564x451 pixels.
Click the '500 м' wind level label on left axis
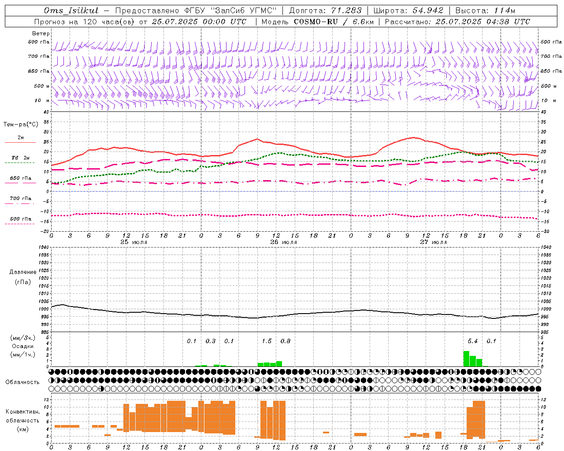point(42,86)
